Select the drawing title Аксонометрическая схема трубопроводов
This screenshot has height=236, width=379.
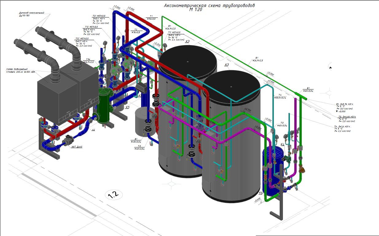pos(209,6)
